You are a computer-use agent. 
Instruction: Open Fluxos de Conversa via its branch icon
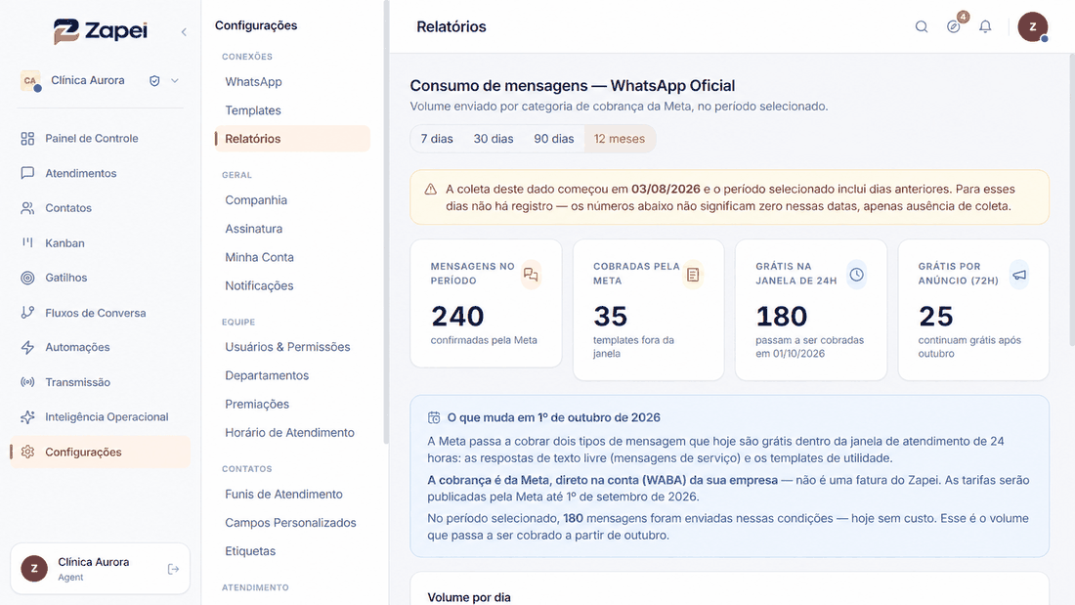coord(27,313)
